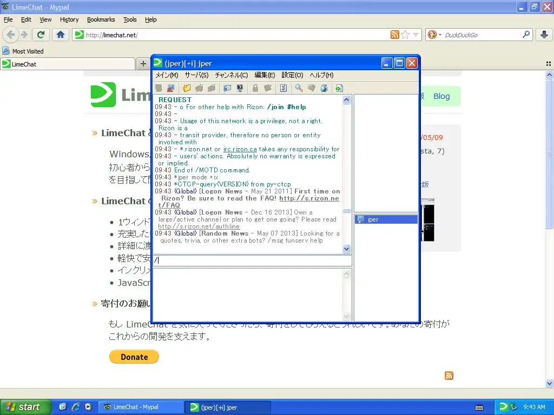Screen dimensions: 554x415
Task: Open the チャンネル(C) menu in LimeChat
Action: click(x=232, y=75)
